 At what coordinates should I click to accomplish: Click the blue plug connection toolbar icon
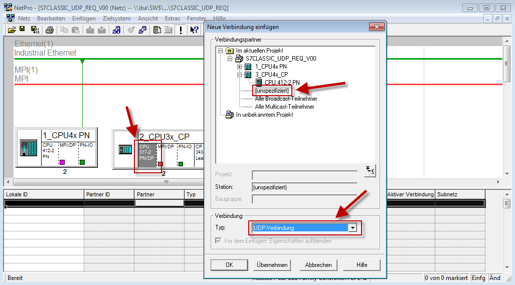[x=142, y=30]
